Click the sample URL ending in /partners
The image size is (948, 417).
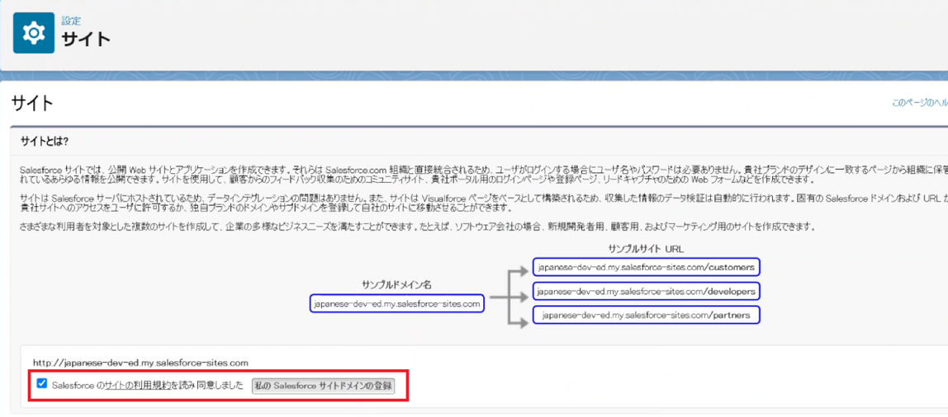[x=647, y=315]
